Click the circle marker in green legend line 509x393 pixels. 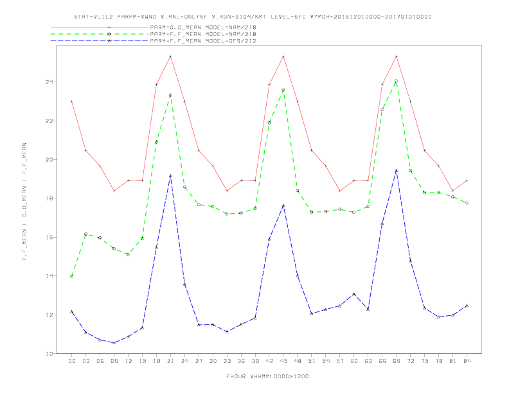tap(109, 34)
